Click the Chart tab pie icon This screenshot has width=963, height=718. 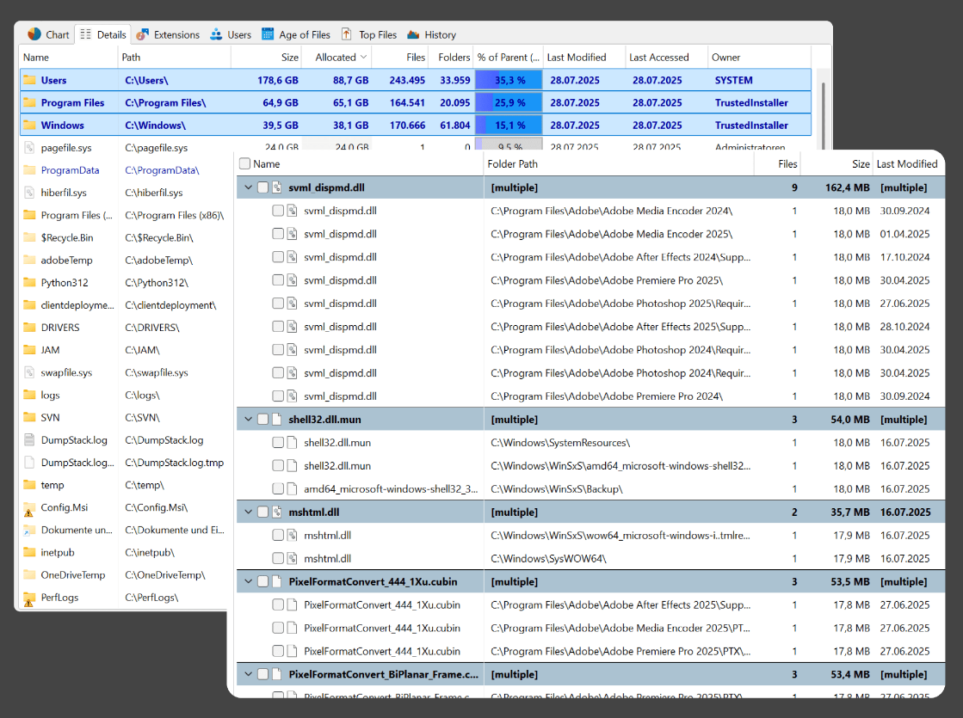point(34,34)
